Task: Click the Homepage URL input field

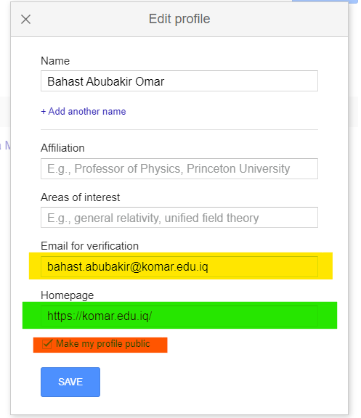Action: pyautogui.click(x=179, y=316)
